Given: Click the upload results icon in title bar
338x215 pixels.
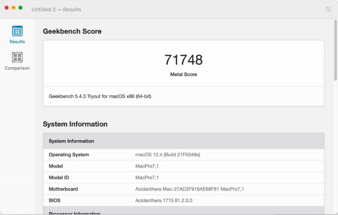Looking at the screenshot, I should [328, 9].
